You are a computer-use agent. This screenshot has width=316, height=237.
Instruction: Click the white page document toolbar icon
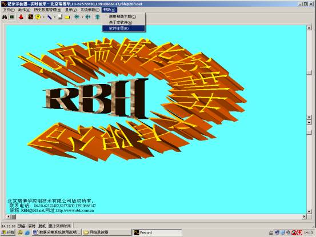tap(60, 17)
